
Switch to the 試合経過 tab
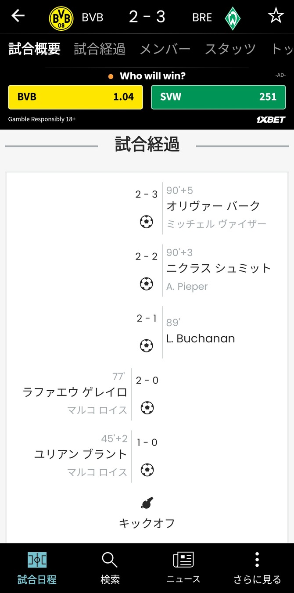click(100, 49)
